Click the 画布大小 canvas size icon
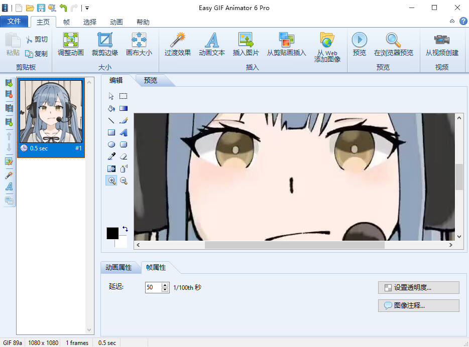469x347 pixels. coord(139,44)
